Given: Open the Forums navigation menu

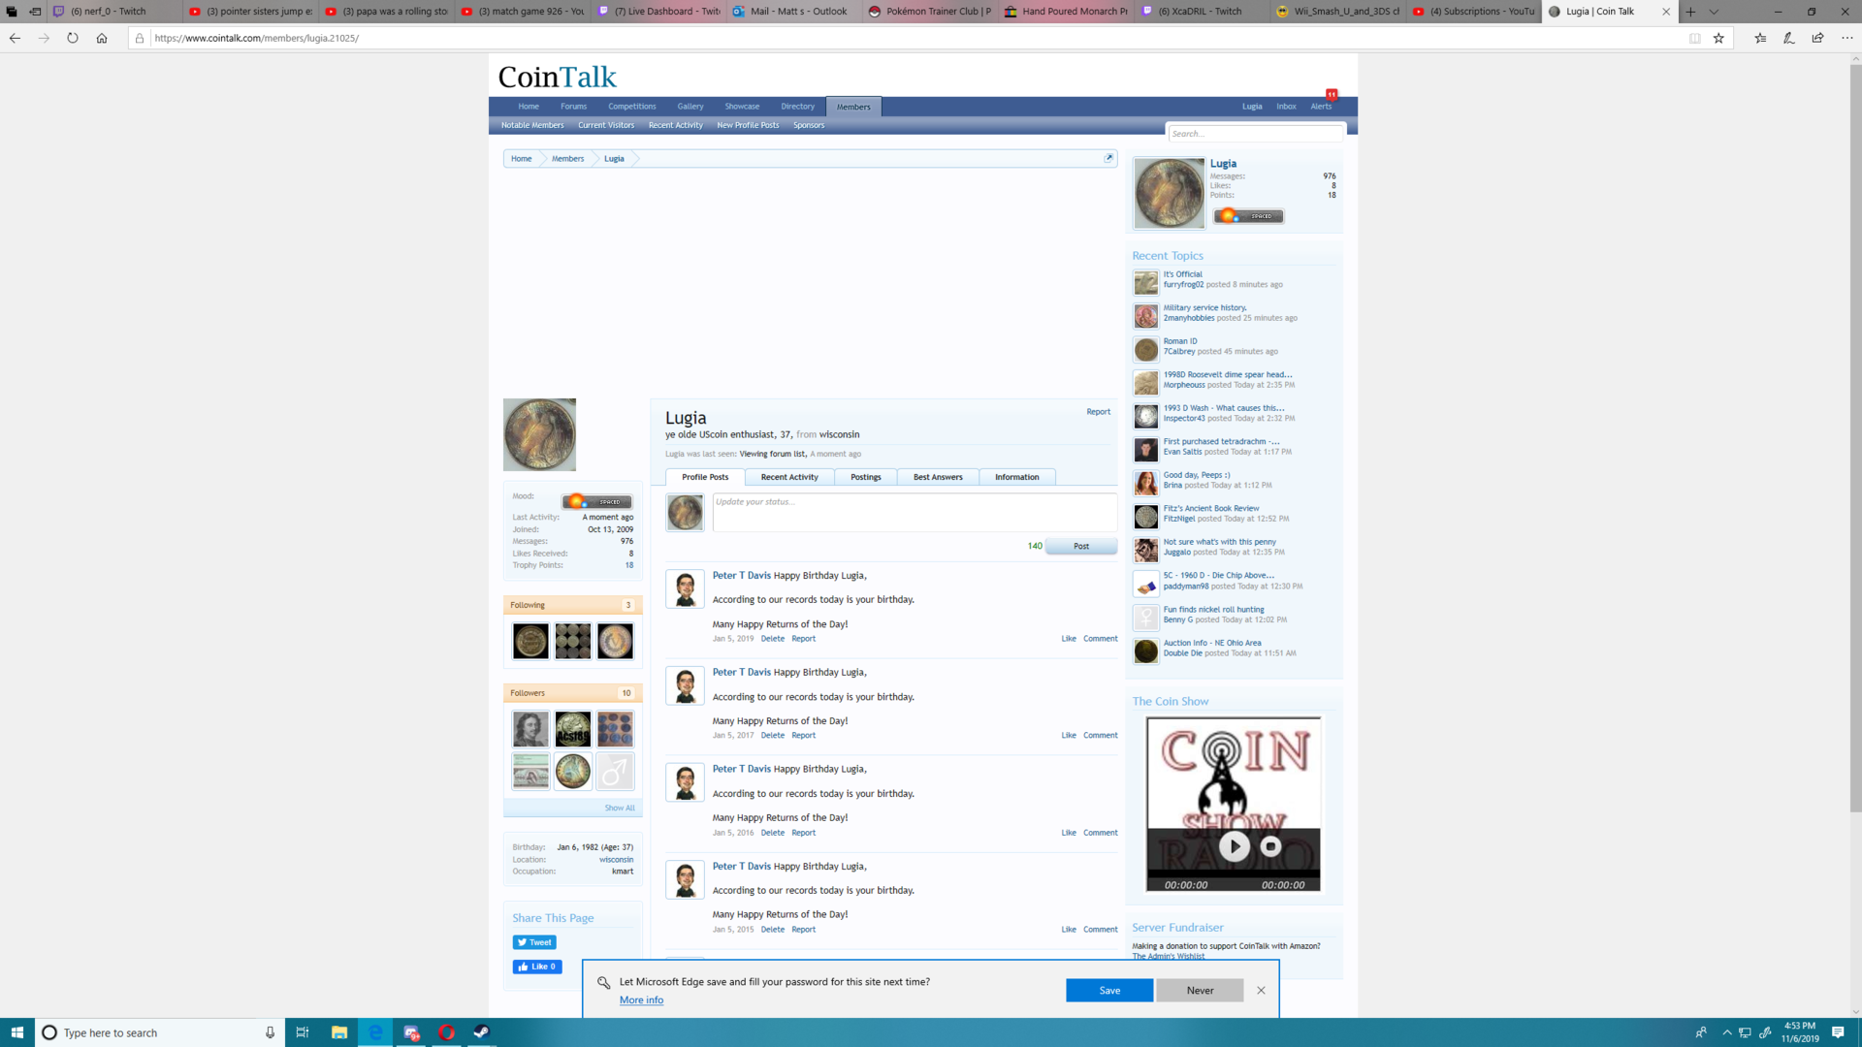Looking at the screenshot, I should (573, 107).
